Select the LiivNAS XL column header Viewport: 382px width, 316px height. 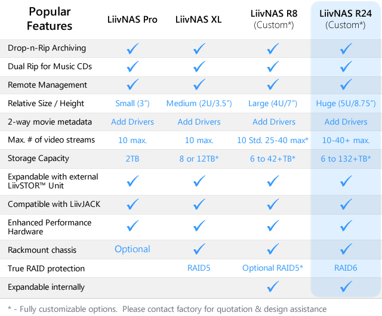pos(199,20)
